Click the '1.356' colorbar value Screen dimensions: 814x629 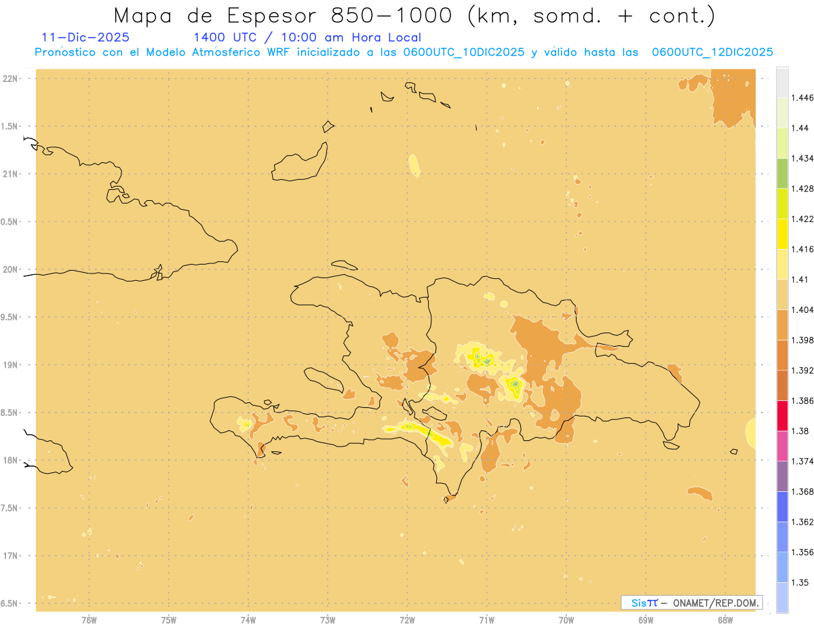[802, 552]
